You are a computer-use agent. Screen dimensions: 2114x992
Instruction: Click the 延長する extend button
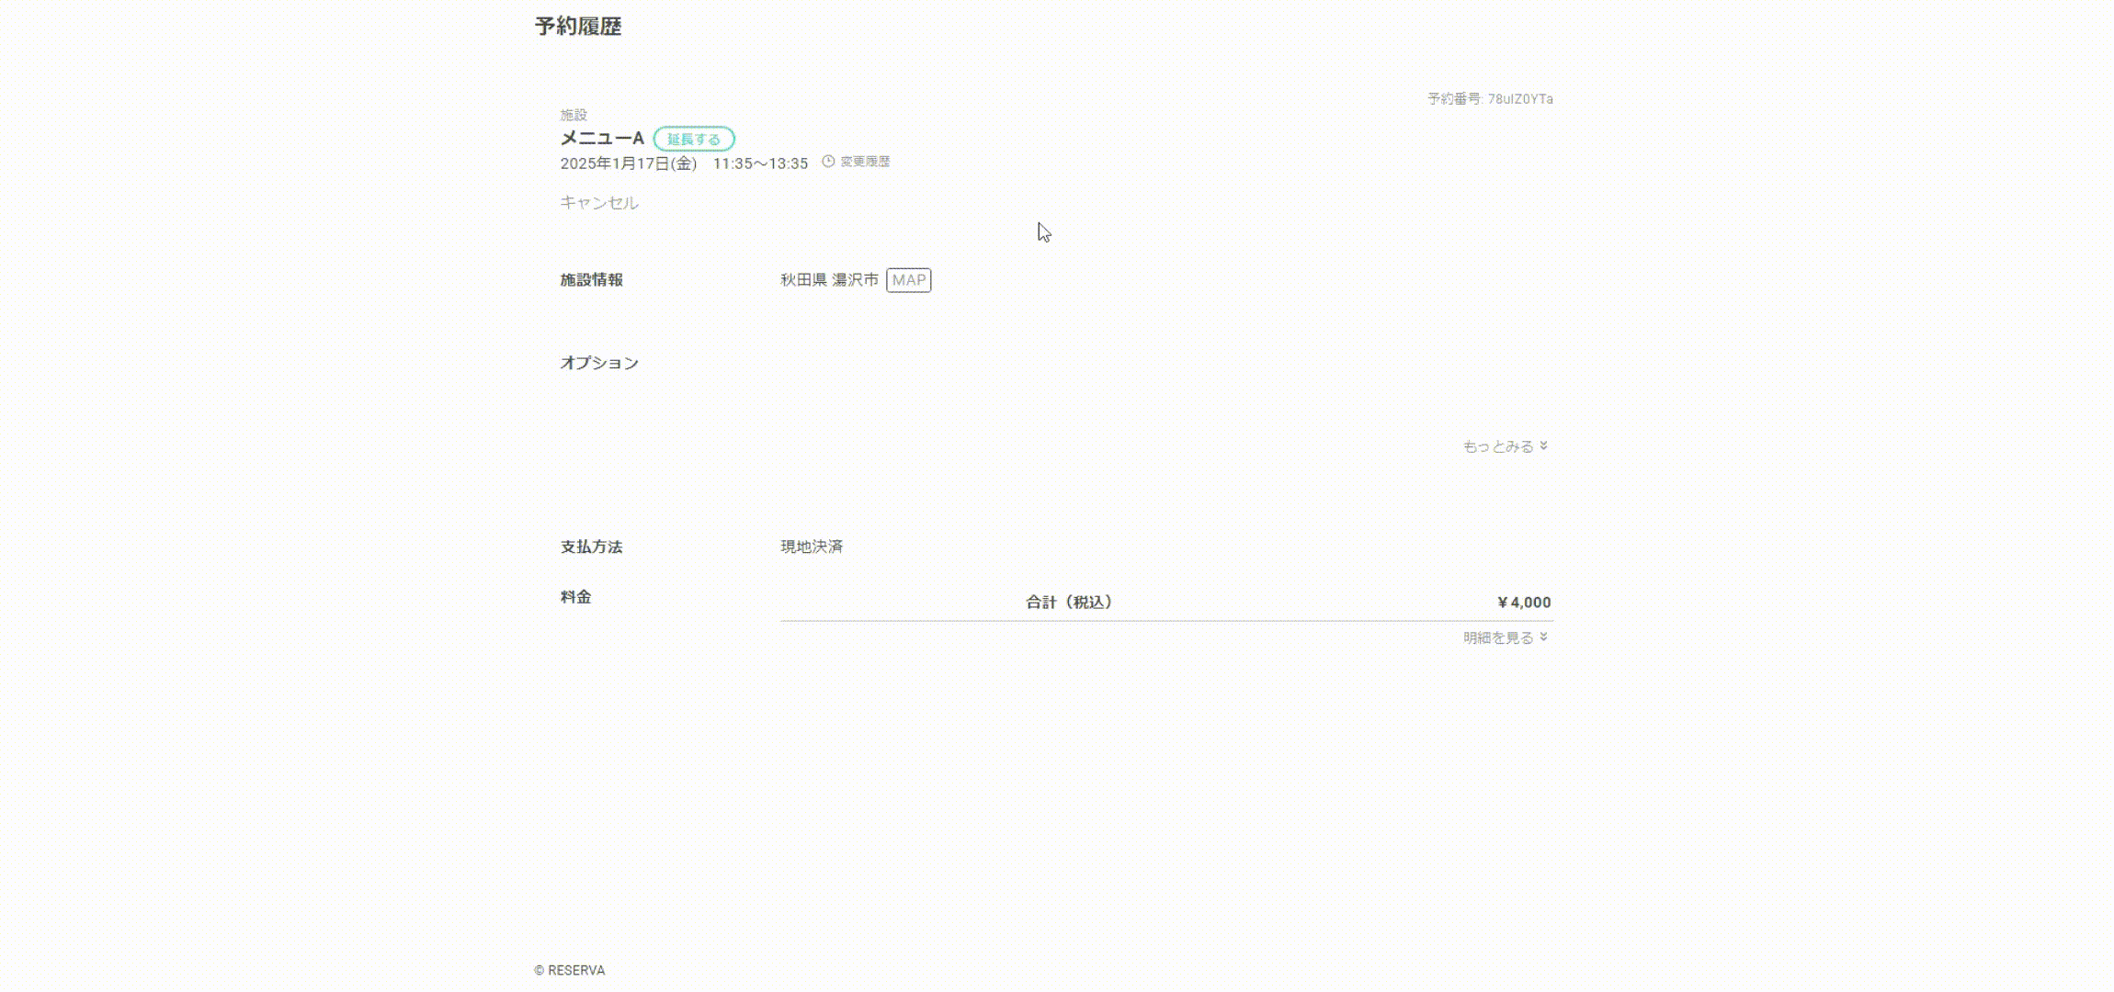point(694,140)
